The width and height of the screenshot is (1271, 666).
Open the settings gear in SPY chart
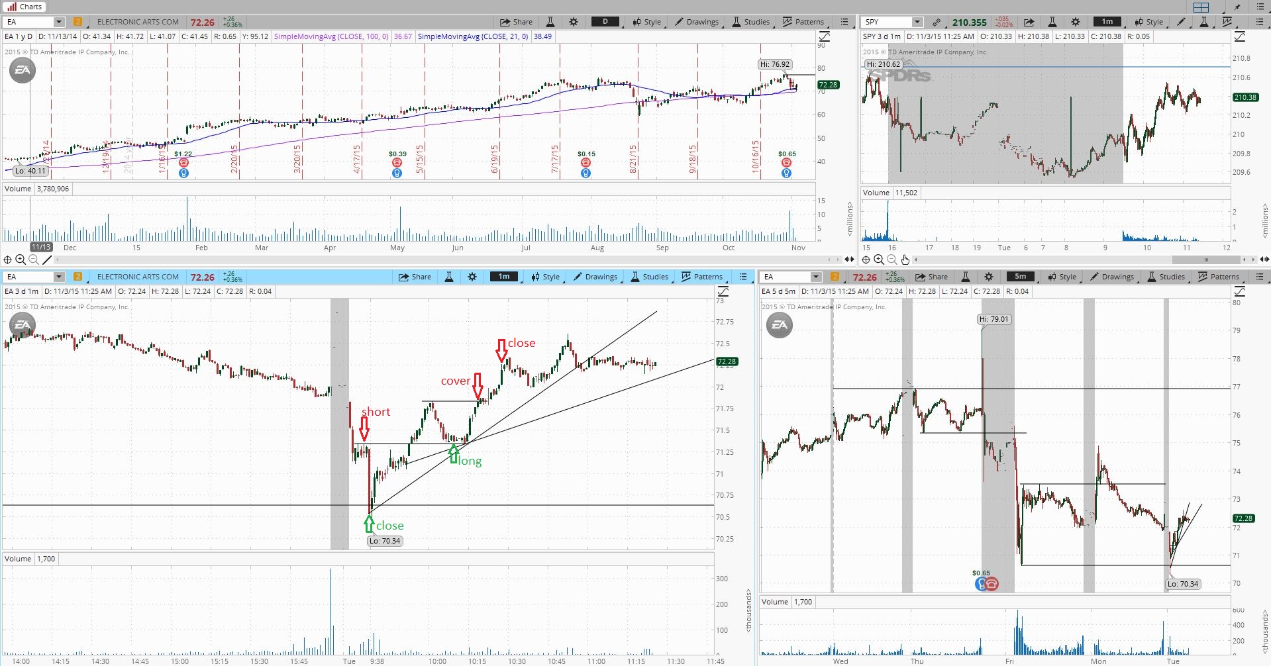[x=1076, y=22]
